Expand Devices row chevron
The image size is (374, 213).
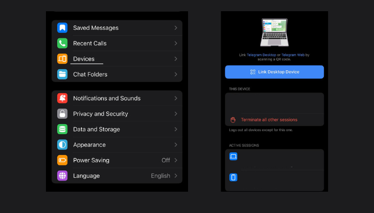pos(176,59)
